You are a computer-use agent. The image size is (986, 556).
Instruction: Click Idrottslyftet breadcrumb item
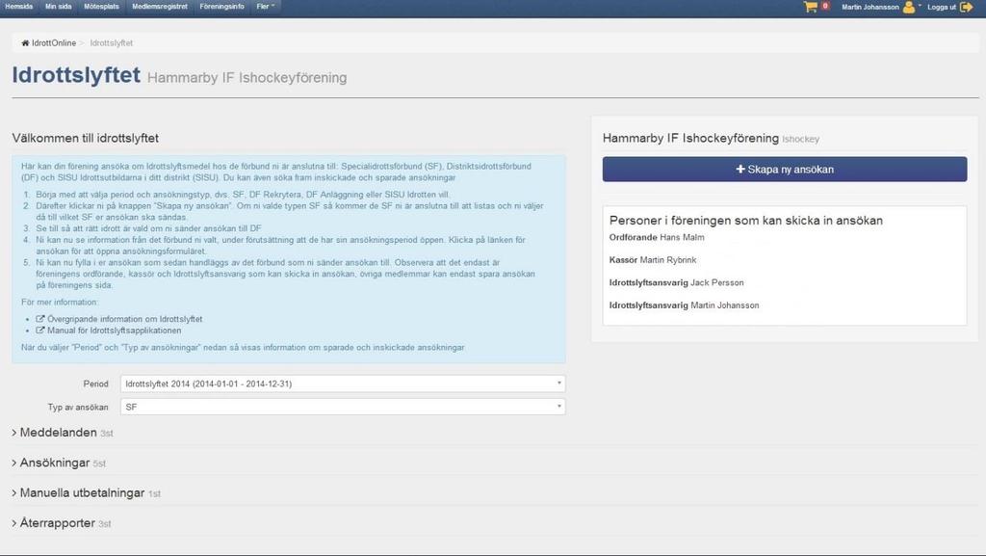point(112,42)
